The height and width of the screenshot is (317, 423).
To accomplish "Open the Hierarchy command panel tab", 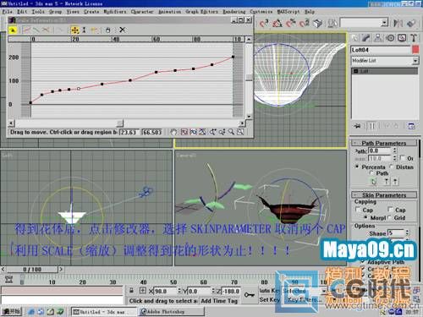I will 378,38.
